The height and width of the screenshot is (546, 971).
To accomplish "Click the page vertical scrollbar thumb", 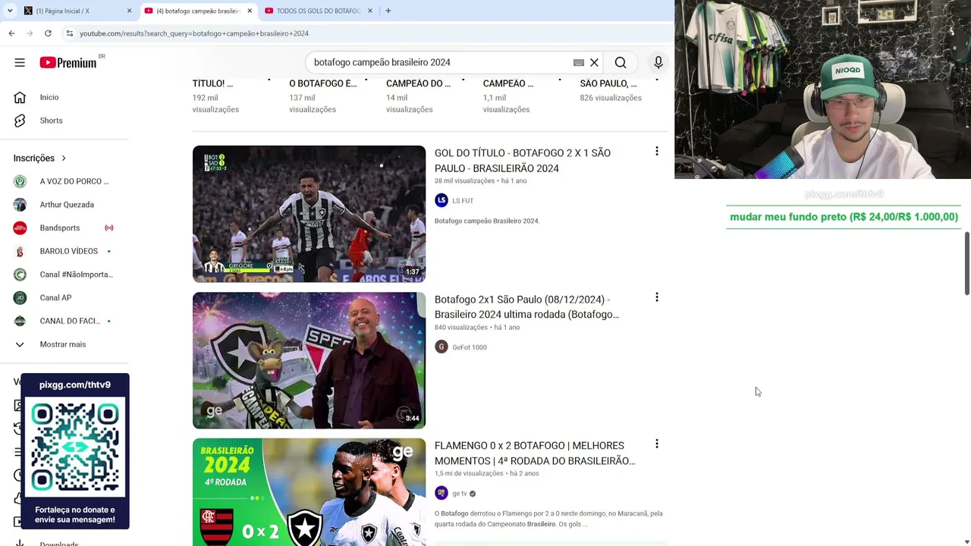I will pos(966,264).
